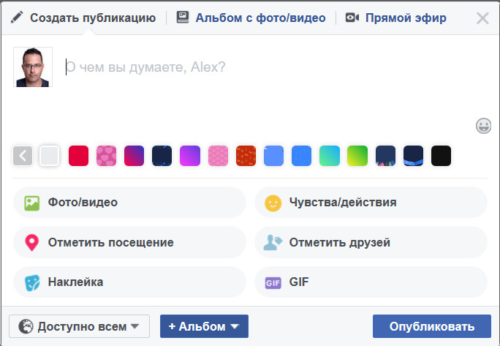Click the pink location pin icon
The width and height of the screenshot is (500, 346).
(31, 242)
